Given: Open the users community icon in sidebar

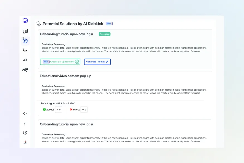Looking at the screenshot, I should pyautogui.click(x=25, y=69).
